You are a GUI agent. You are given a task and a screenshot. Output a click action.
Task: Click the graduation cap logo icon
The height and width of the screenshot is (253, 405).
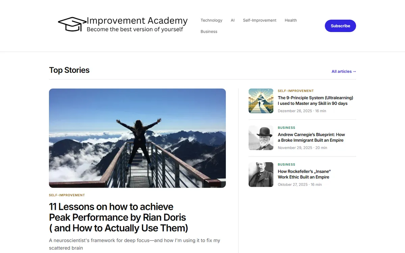point(72,24)
